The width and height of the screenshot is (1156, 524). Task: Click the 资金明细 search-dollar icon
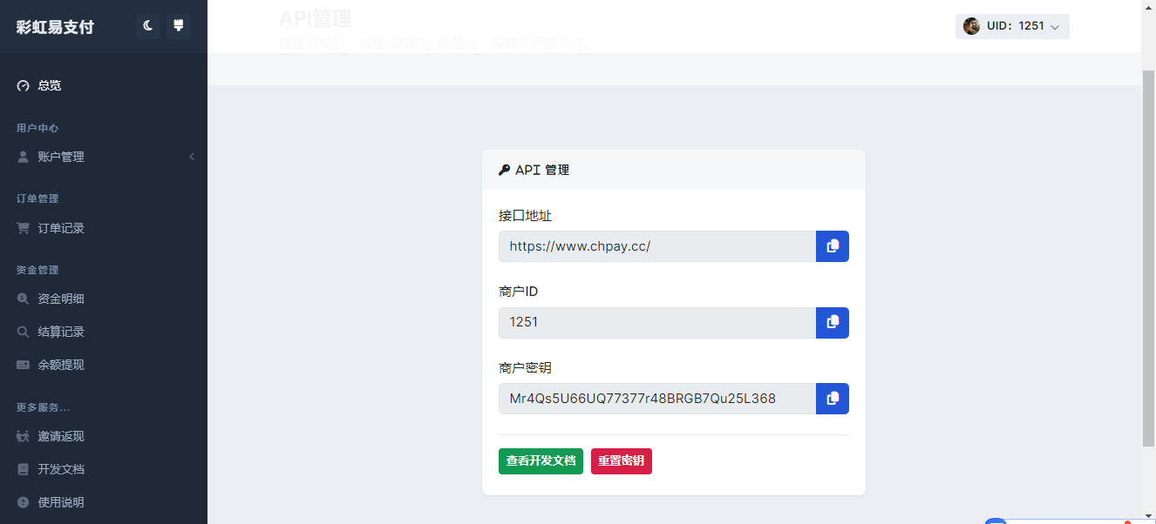tap(24, 299)
